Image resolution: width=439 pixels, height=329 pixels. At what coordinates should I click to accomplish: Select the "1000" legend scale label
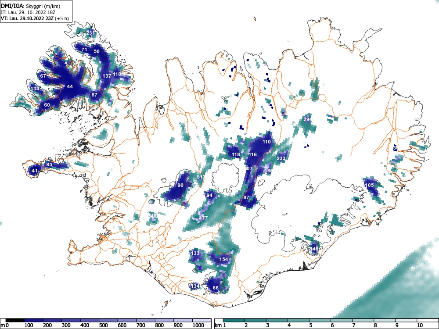point(198,325)
